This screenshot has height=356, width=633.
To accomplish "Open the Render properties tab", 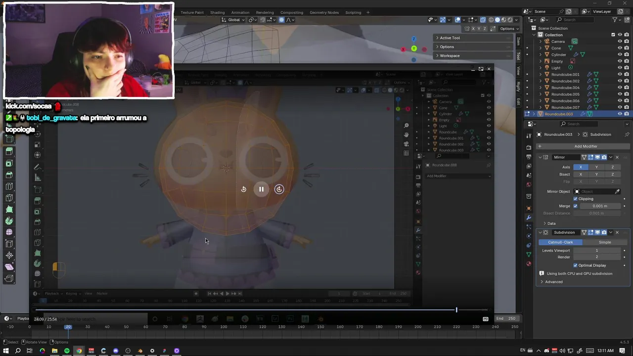I will [x=529, y=147].
